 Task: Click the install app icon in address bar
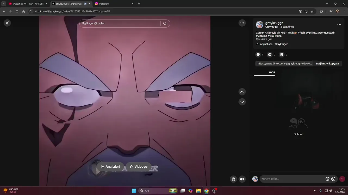306,11
